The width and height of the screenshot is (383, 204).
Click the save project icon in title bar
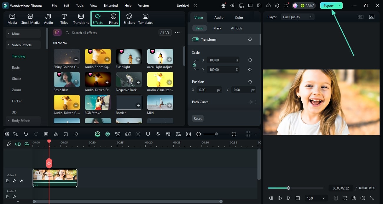pyautogui.click(x=259, y=6)
